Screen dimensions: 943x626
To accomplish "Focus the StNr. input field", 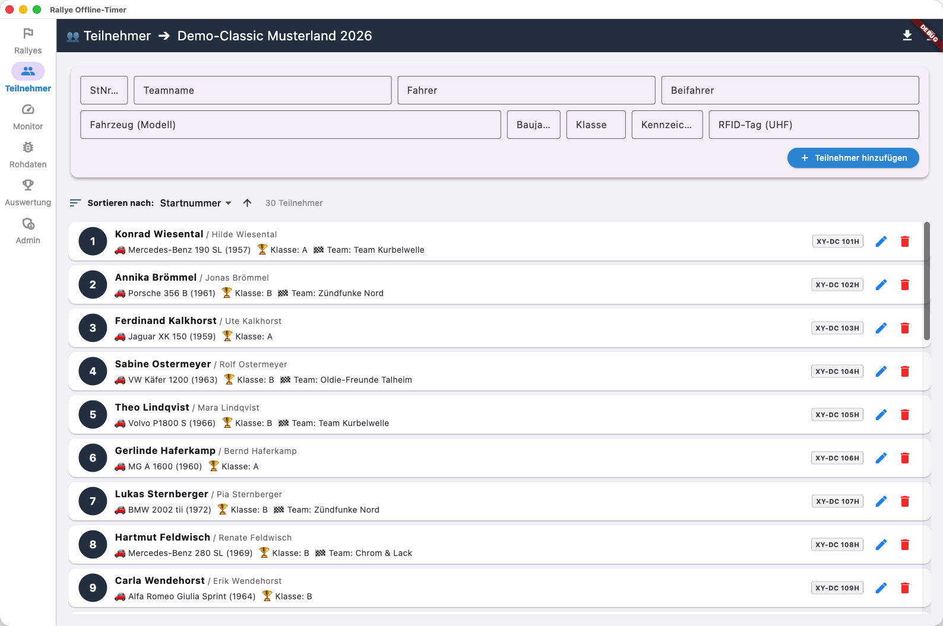I will click(104, 90).
